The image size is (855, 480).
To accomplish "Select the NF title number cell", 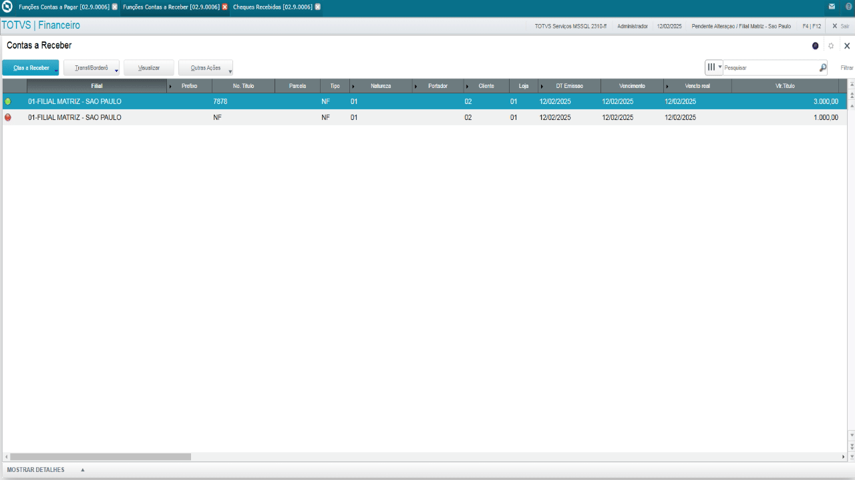I will 243,117.
